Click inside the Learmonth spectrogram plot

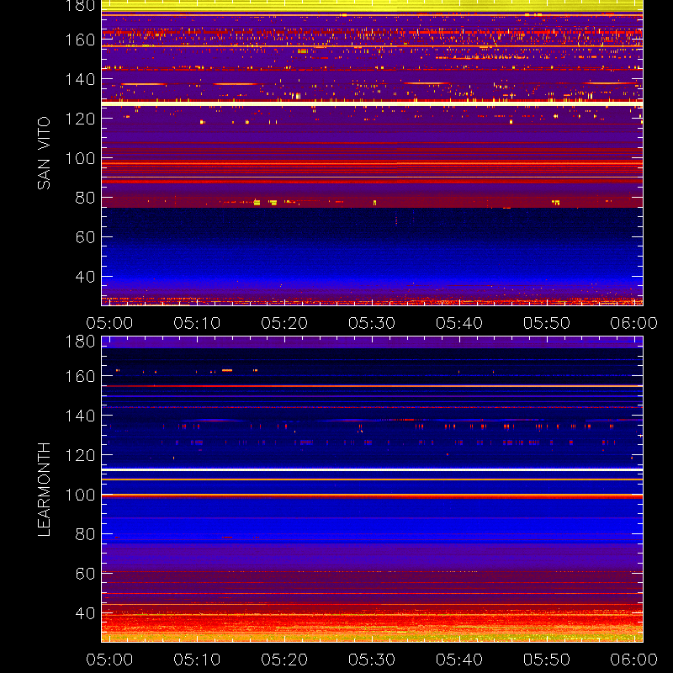[372, 490]
